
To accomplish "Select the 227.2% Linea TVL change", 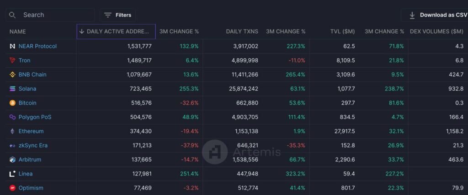I will (x=394, y=174).
